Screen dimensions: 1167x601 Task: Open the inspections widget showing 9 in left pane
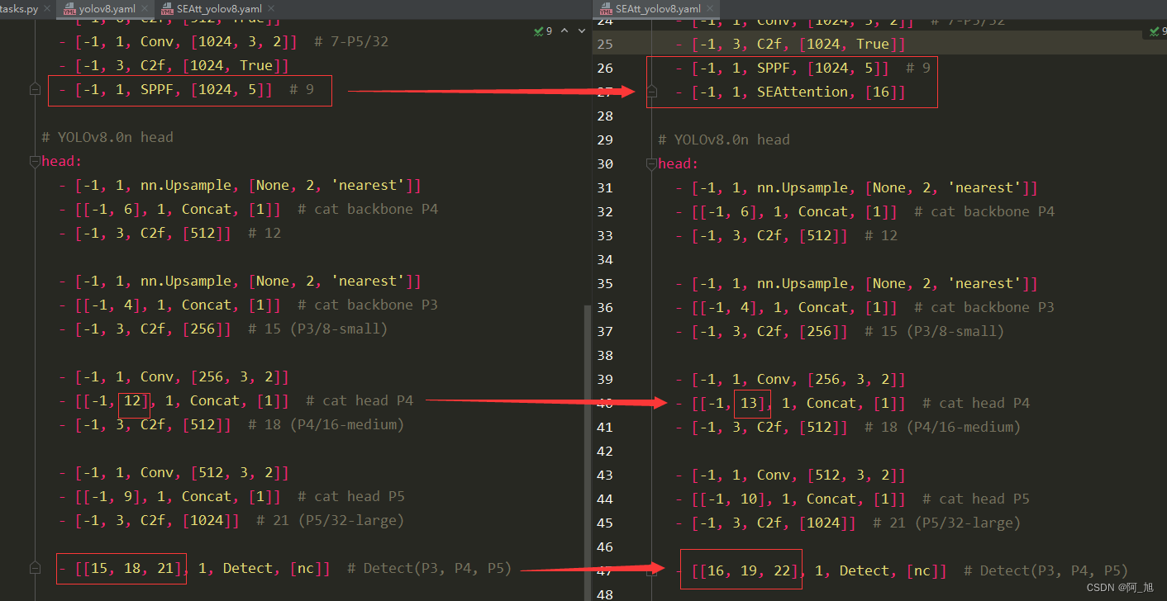pyautogui.click(x=543, y=31)
